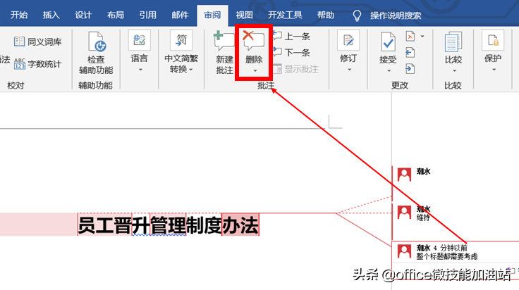Open the 开发工具 tab

[285, 15]
